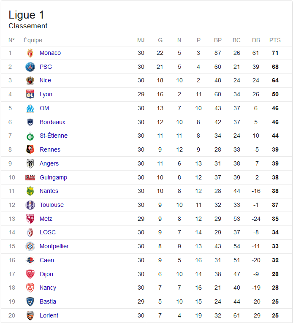The width and height of the screenshot is (293, 323).
Task: Click the Lyon OL logo
Action: [30, 94]
